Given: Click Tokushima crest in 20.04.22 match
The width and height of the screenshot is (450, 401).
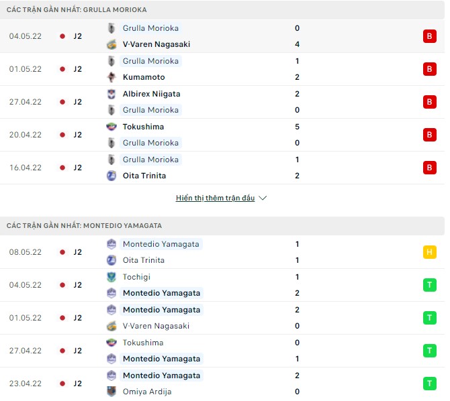Looking at the screenshot, I should point(111,127).
